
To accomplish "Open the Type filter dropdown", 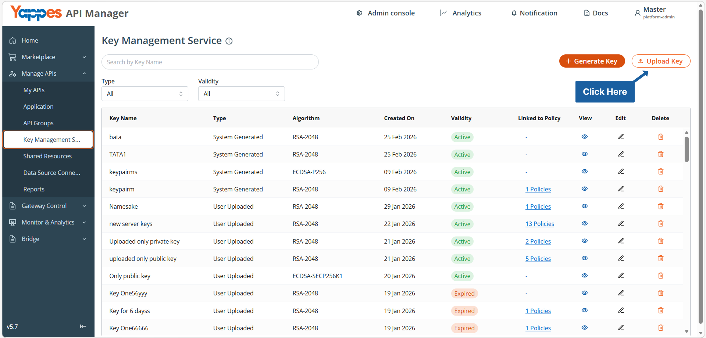I will click(145, 94).
